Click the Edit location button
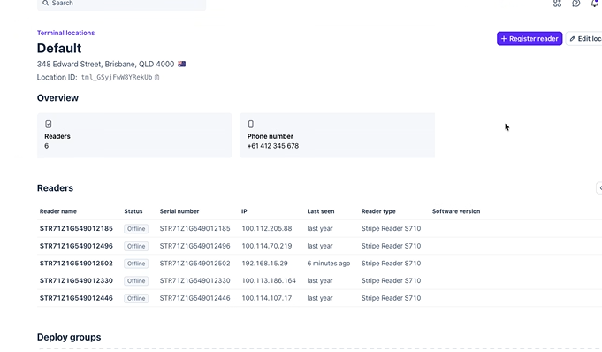Image resolution: width=602 pixels, height=352 pixels. click(584, 38)
